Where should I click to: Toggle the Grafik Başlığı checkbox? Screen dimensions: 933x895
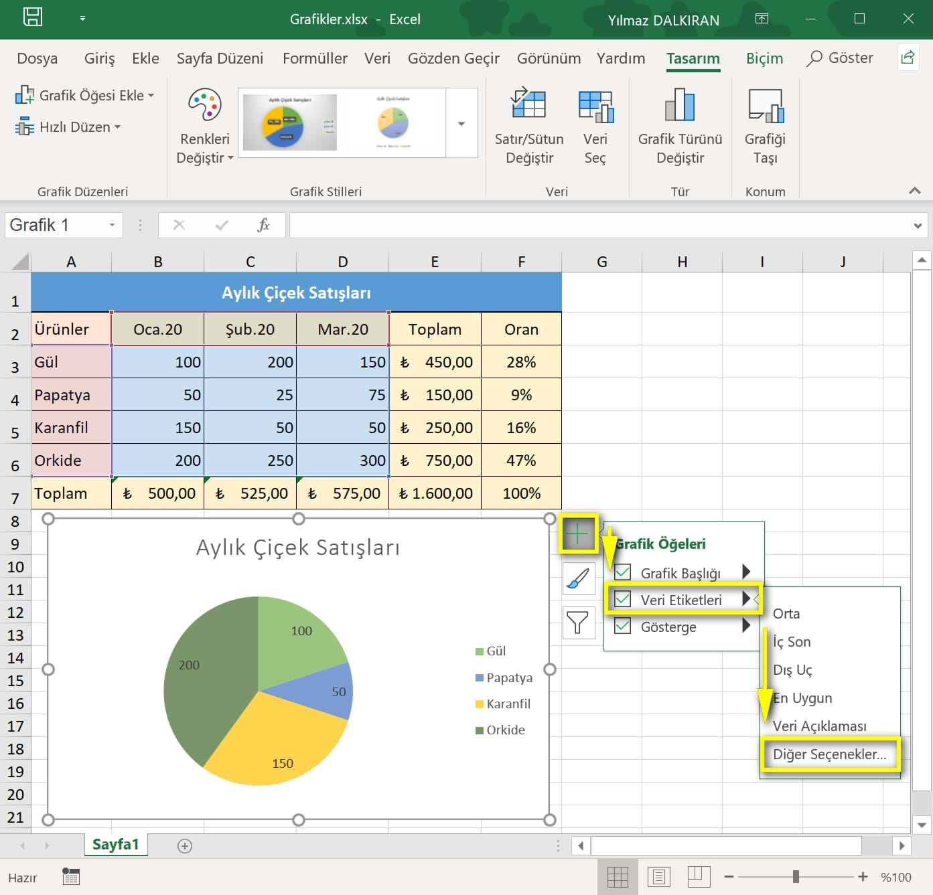(x=622, y=572)
